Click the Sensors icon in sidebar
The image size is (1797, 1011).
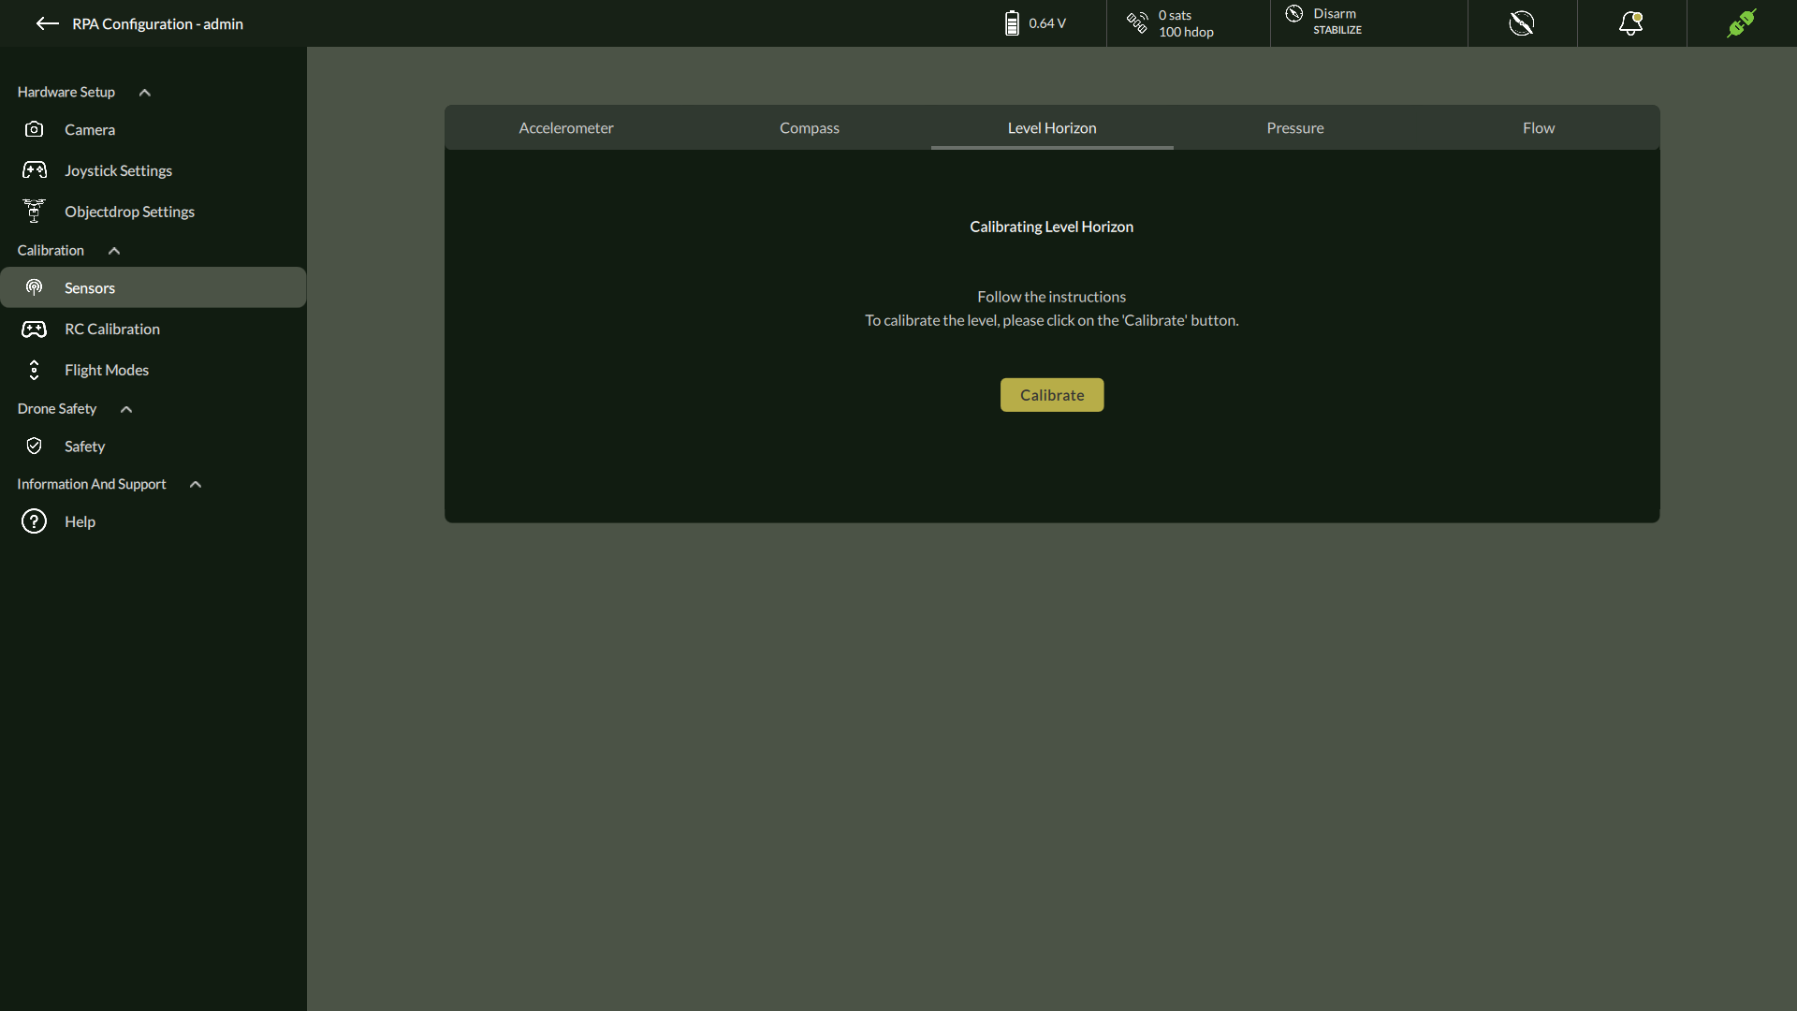pos(34,287)
